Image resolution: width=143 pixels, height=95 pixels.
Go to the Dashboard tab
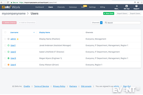pos(40,7)
